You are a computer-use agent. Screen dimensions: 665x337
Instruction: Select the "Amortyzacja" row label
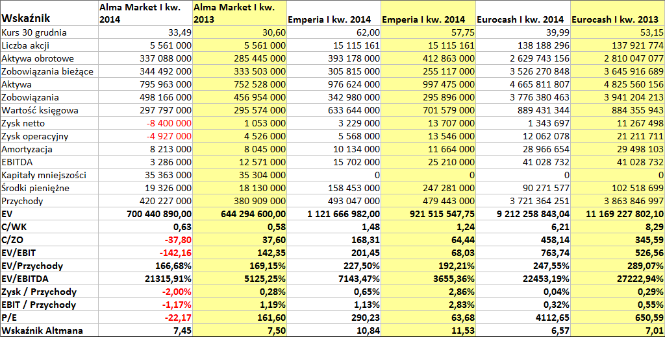(27, 150)
